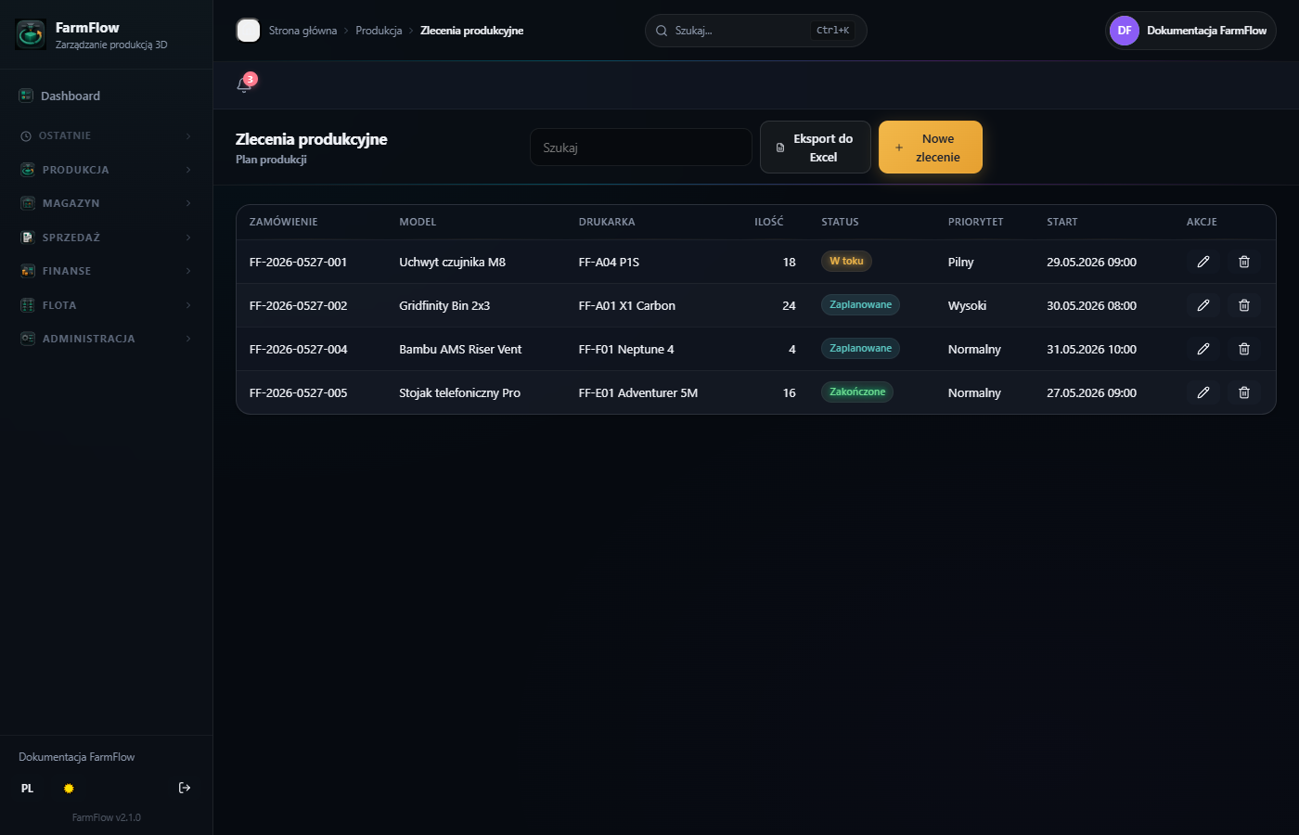Expand the Finanse sidebar section

point(107,271)
